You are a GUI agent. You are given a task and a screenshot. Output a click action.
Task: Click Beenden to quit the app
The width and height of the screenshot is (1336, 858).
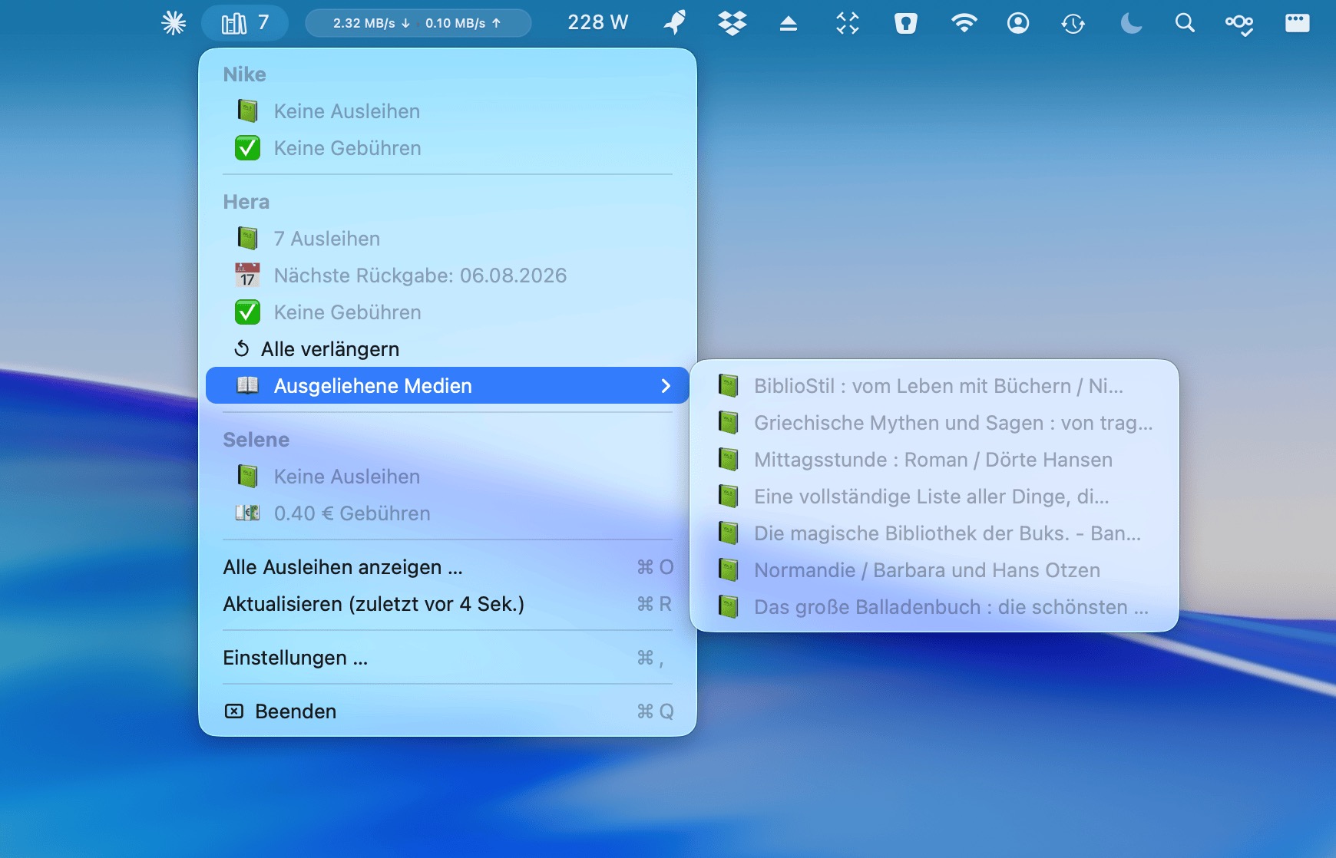[448, 711]
